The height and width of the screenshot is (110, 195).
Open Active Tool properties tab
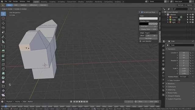(x=163, y=46)
